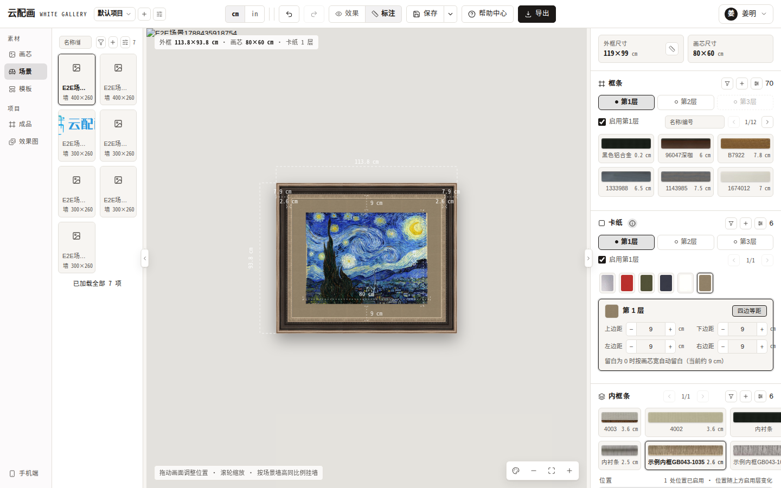Switch units to inches
Screen dimensions: 781x488
point(255,14)
